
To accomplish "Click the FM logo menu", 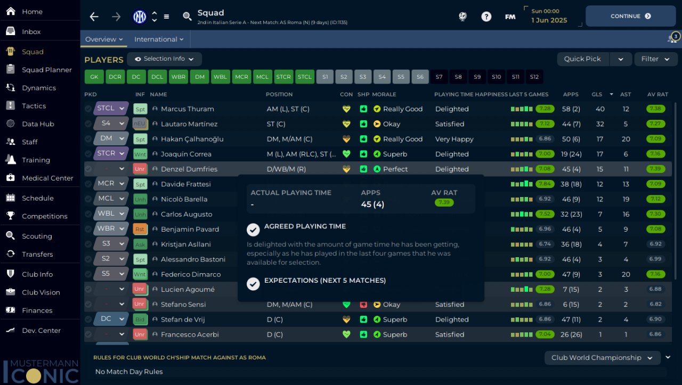I will [x=510, y=17].
